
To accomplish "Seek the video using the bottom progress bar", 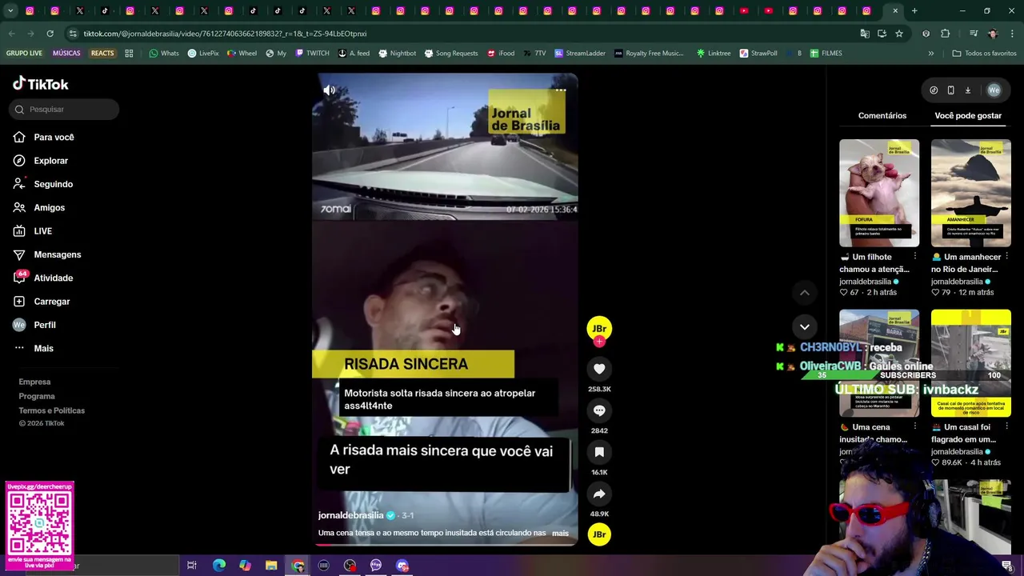I will pos(445,544).
